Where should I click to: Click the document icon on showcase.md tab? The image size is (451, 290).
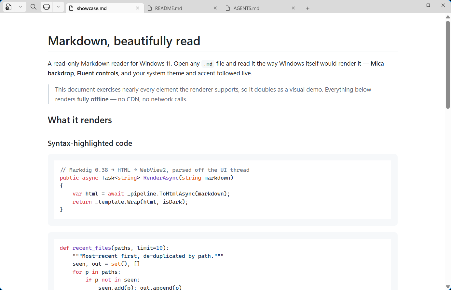coord(71,8)
